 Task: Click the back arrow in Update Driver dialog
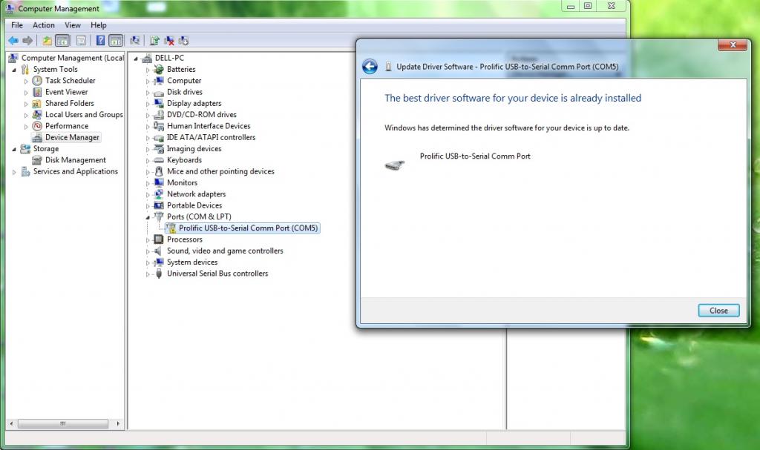tap(370, 67)
